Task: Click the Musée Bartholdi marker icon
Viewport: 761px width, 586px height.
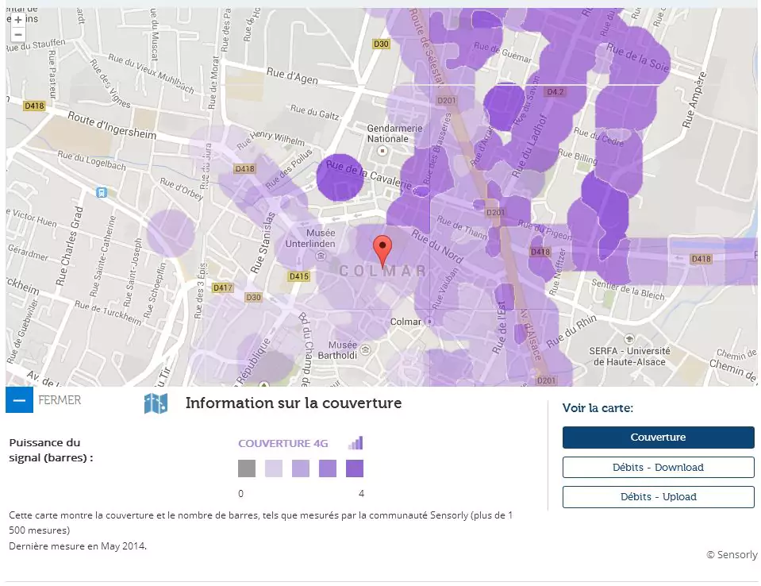Action: (364, 348)
